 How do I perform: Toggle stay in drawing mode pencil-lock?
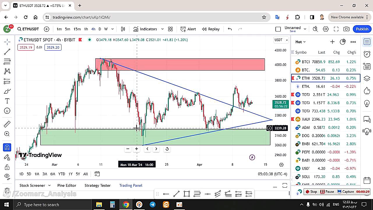coord(7,157)
